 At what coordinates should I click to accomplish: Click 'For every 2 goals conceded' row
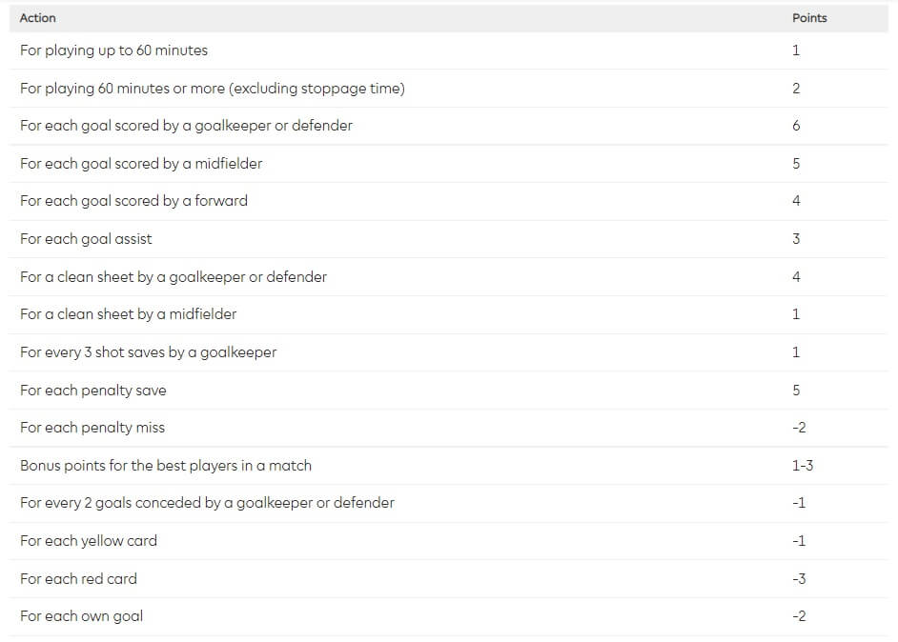pyautogui.click(x=448, y=503)
